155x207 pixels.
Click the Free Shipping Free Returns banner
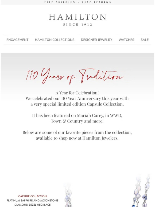tap(77, 2)
